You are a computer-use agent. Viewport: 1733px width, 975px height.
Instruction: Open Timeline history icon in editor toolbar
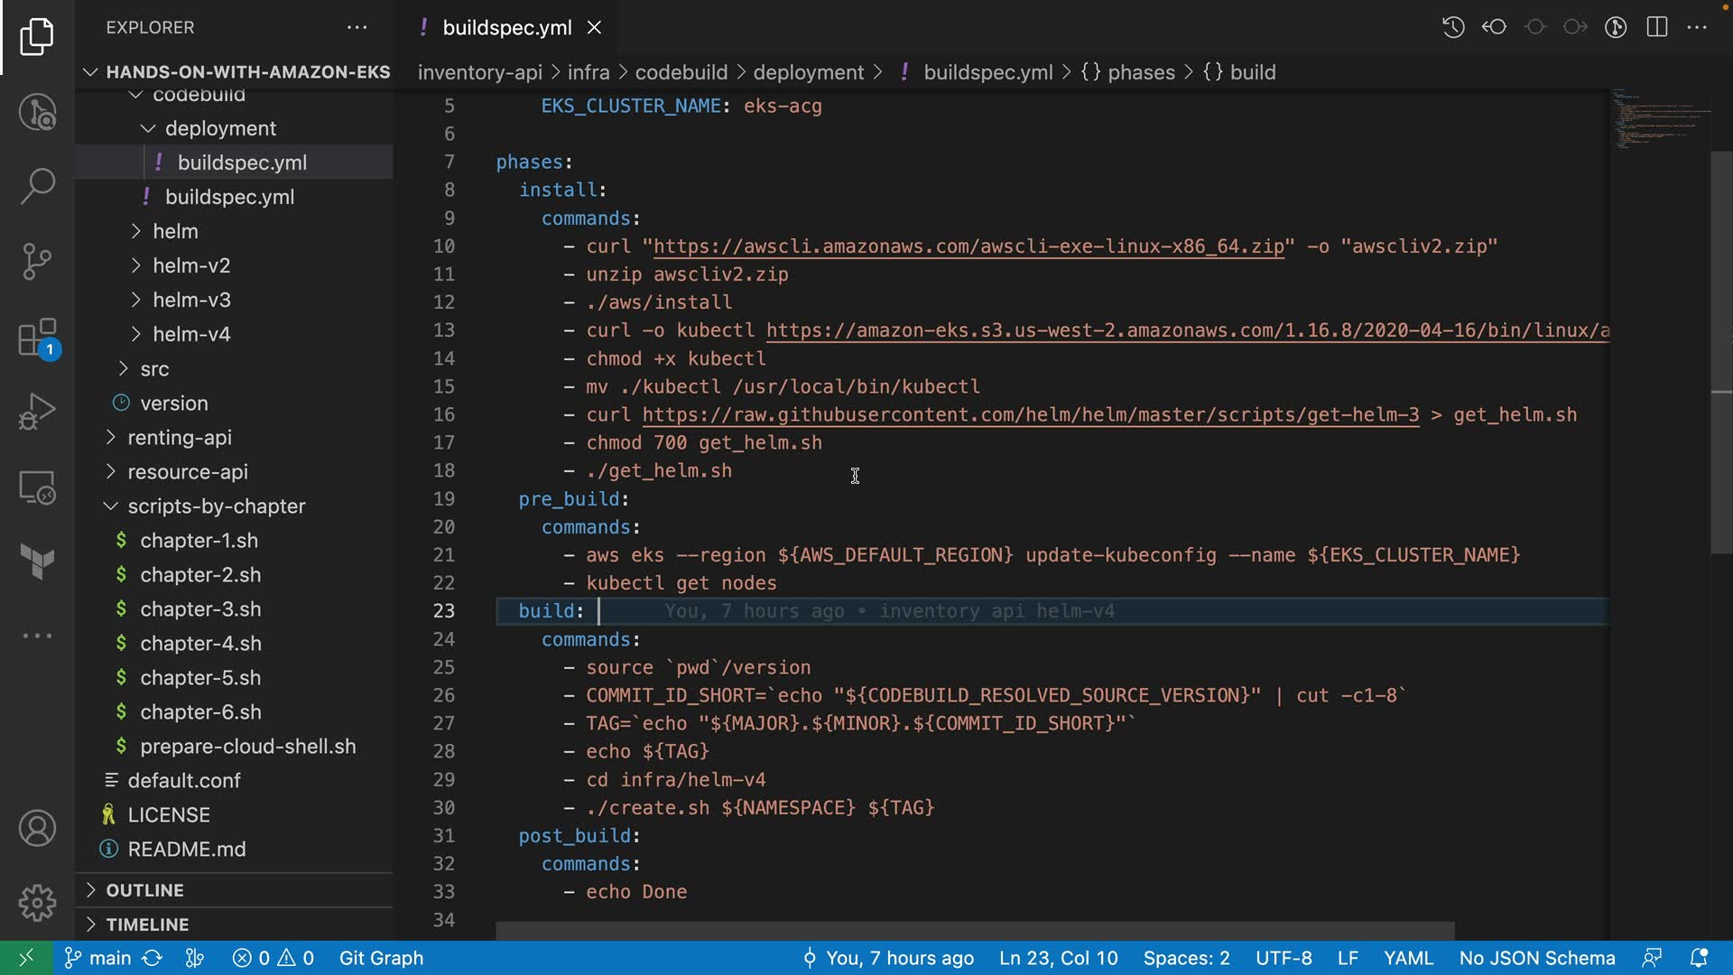1453,27
